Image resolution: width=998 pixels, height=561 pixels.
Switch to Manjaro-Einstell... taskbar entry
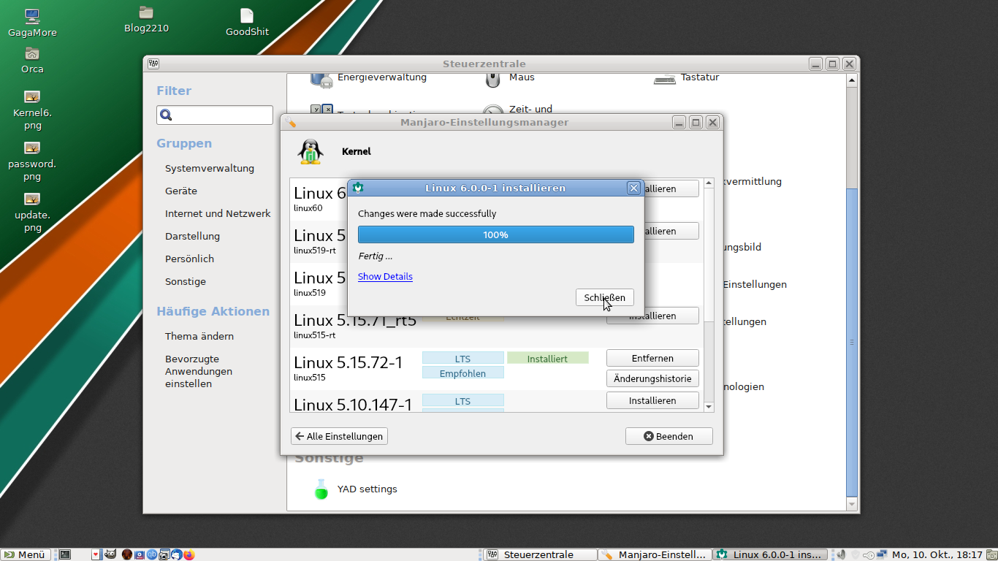(x=655, y=554)
